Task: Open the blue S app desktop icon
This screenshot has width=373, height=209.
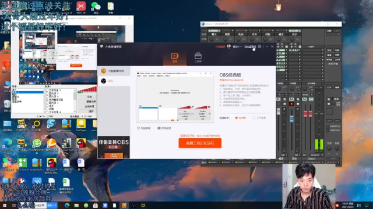Action: pos(51,125)
